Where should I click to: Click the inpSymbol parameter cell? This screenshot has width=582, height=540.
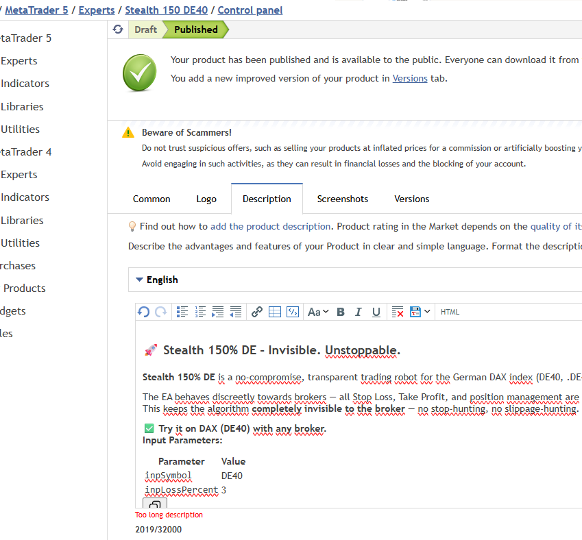coord(168,476)
